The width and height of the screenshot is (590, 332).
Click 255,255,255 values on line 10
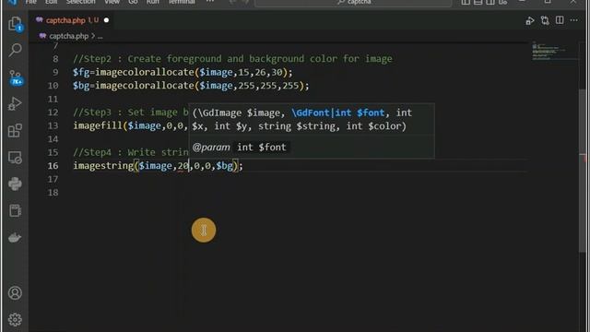tap(268, 86)
